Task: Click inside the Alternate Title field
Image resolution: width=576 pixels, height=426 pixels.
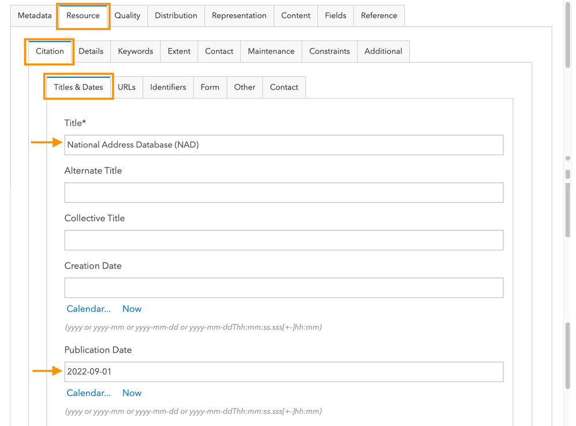Action: pyautogui.click(x=284, y=192)
